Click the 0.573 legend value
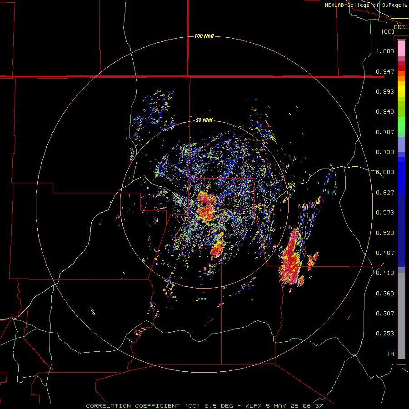 (385, 213)
